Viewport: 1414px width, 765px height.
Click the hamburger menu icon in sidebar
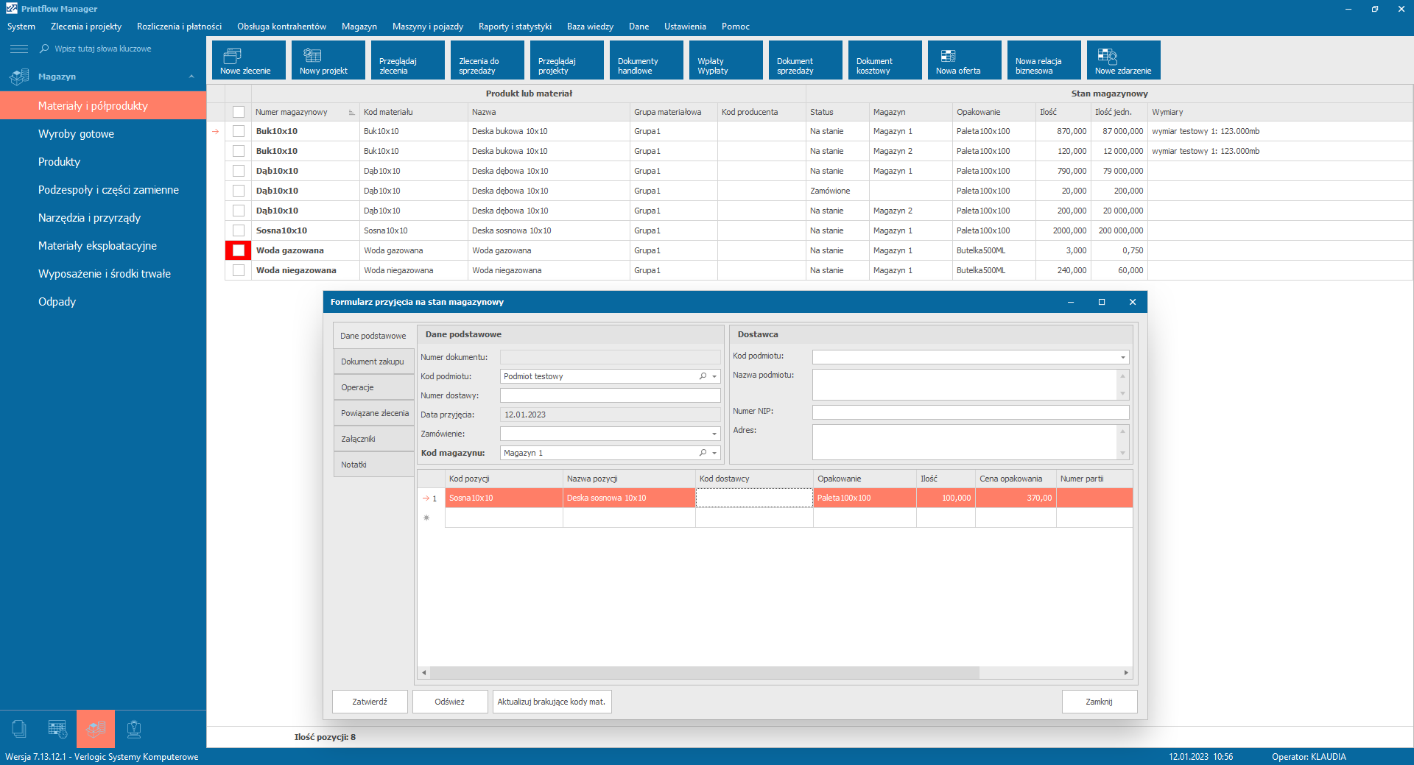[19, 49]
